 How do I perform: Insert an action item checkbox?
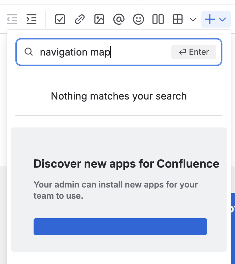click(60, 19)
